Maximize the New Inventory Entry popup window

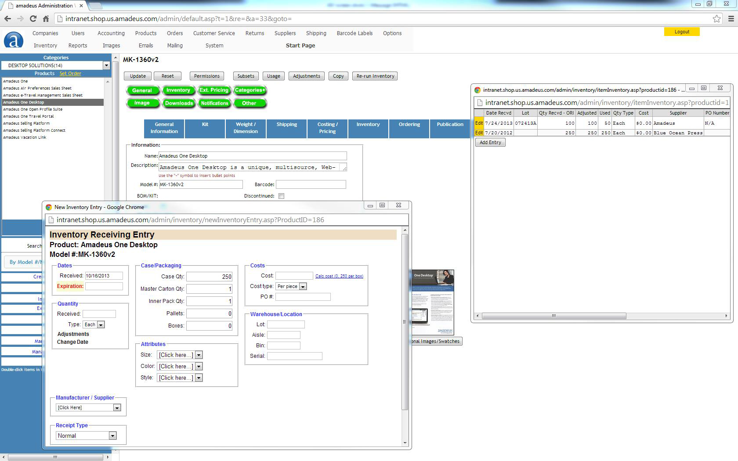pyautogui.click(x=382, y=205)
